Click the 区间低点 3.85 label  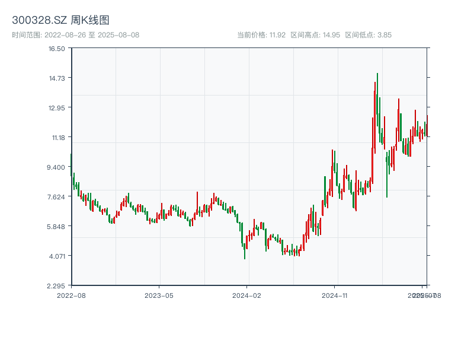click(368, 35)
